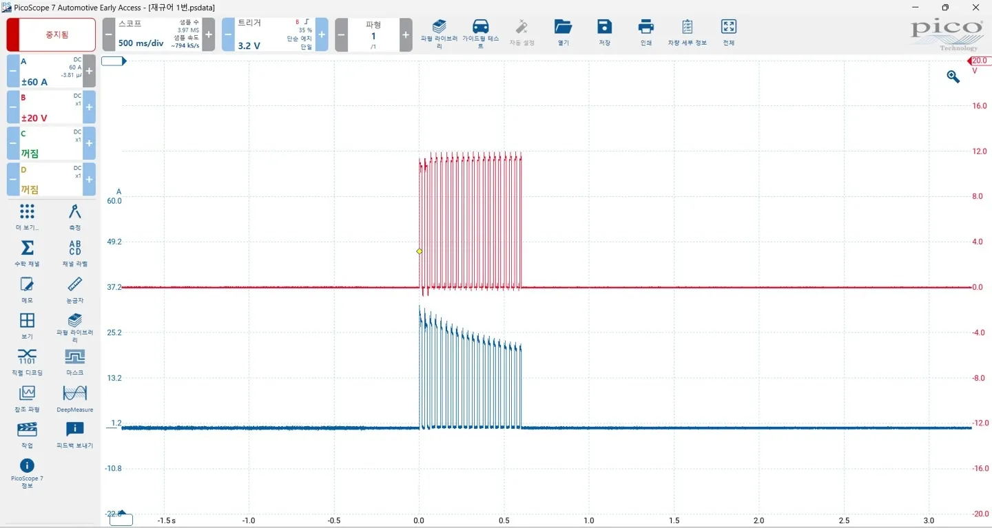Select the yellow trigger diamond marker
The image size is (992, 528).
click(419, 251)
